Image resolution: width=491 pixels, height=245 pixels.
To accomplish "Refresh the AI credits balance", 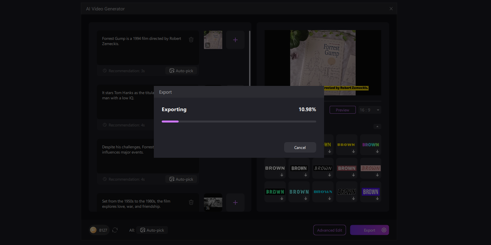I will [x=115, y=230].
